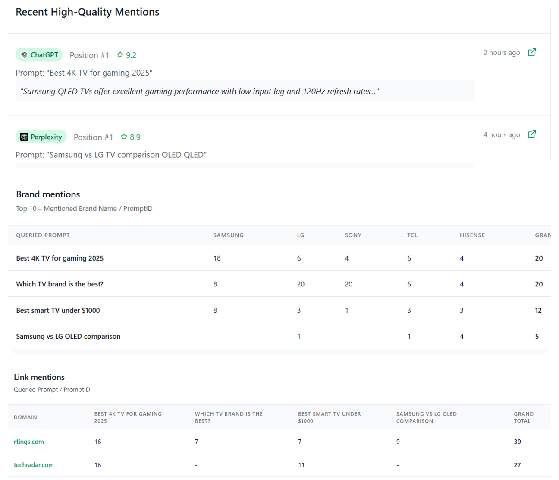
Task: Open the rtings.com domain link
Action: (x=29, y=442)
